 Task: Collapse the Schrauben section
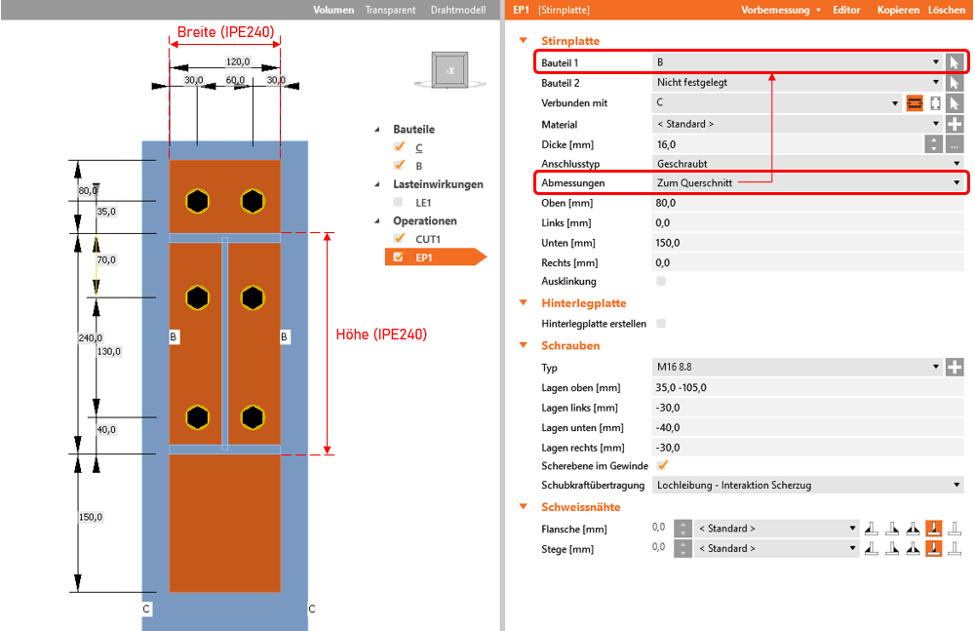coord(524,345)
